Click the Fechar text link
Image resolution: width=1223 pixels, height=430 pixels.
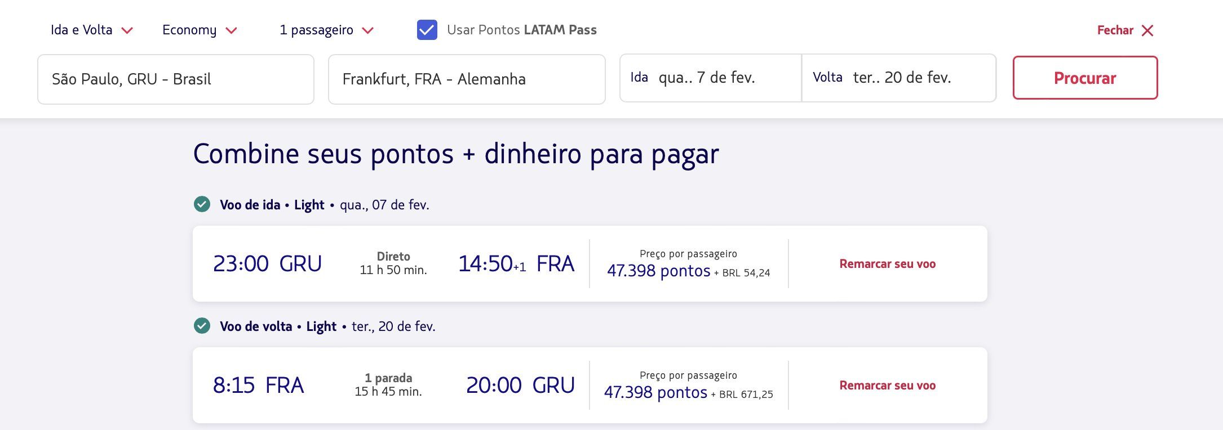pyautogui.click(x=1115, y=30)
